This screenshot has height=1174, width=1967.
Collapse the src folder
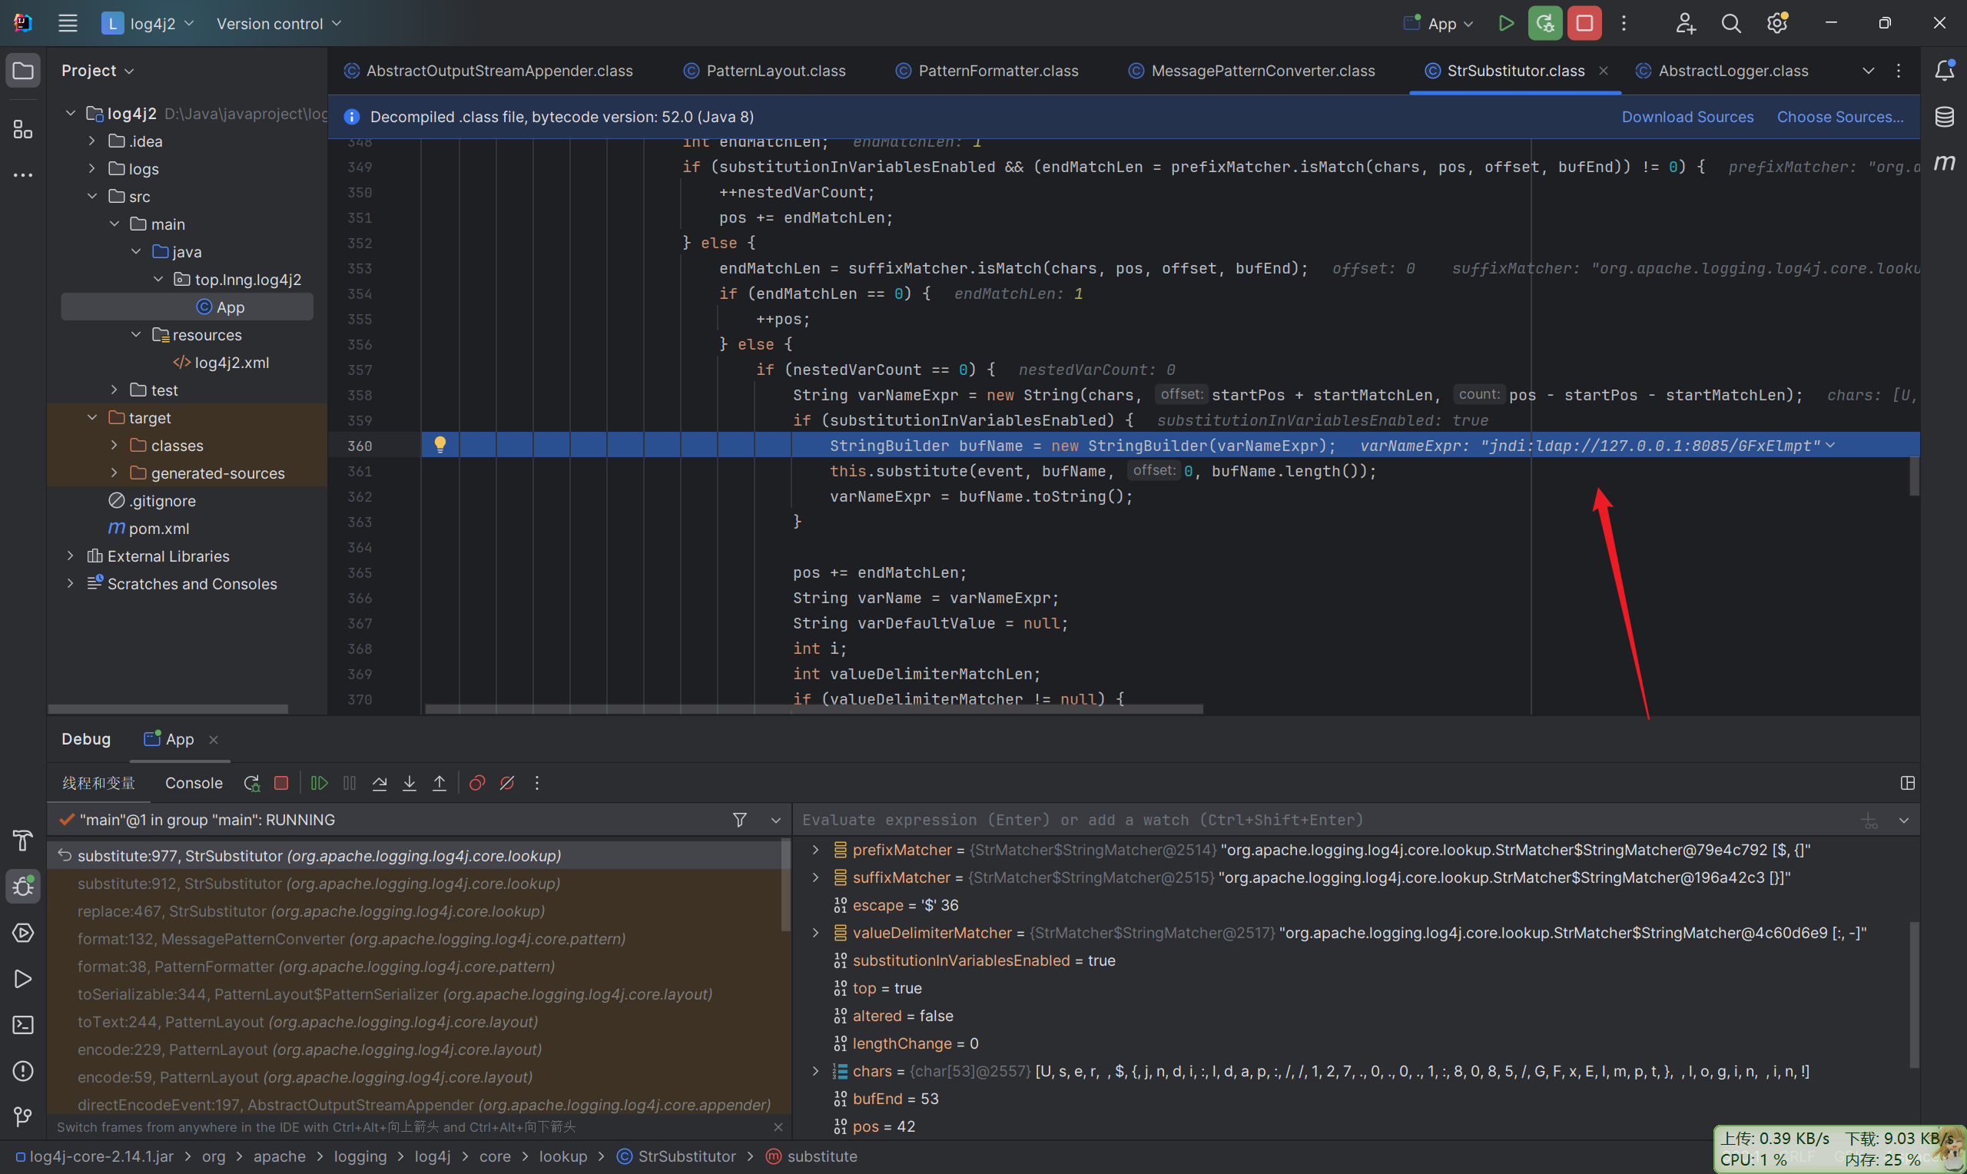[91, 196]
